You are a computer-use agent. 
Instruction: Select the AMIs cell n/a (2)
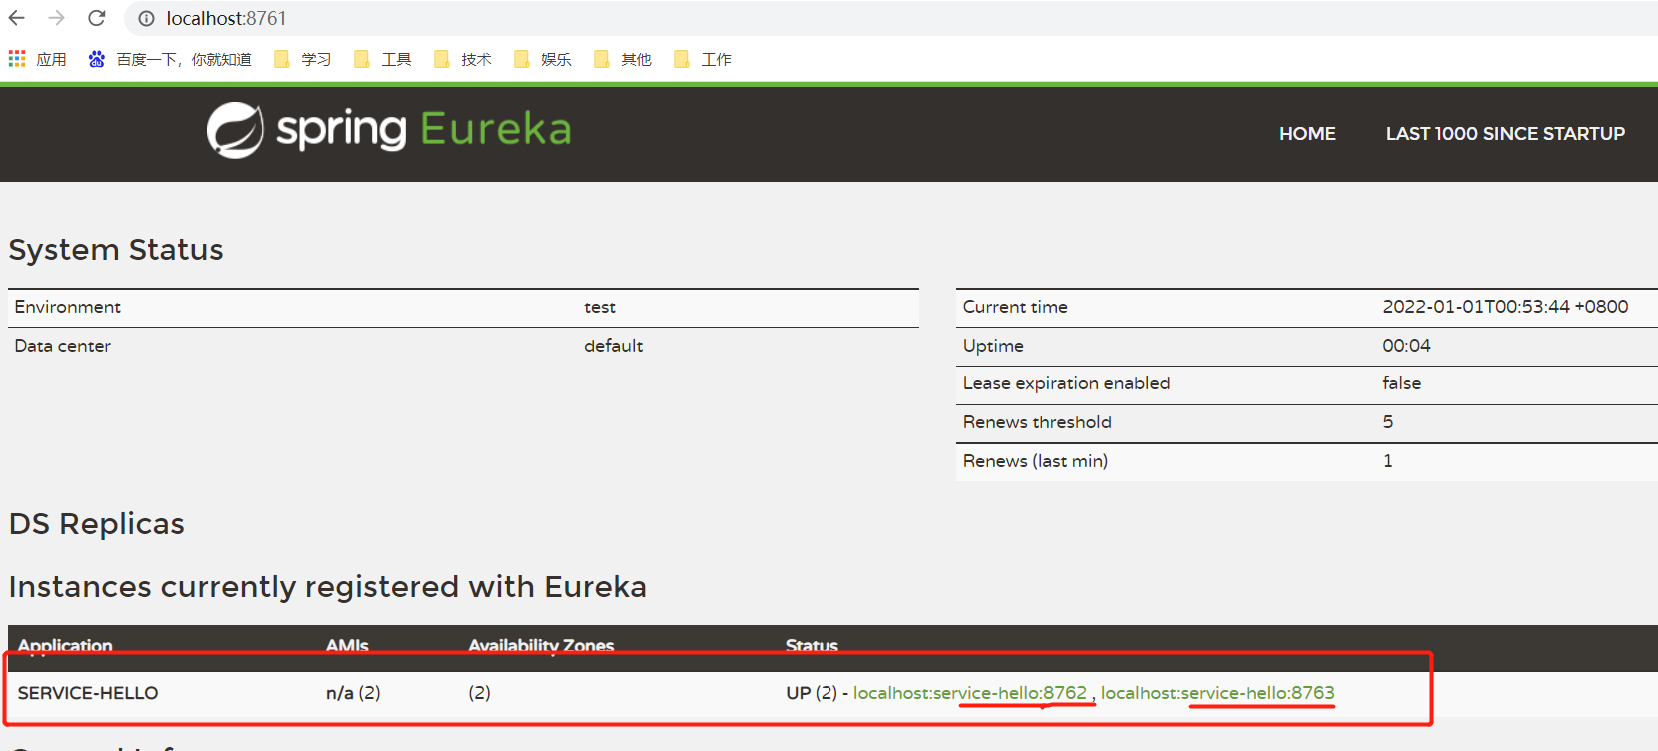tap(353, 693)
